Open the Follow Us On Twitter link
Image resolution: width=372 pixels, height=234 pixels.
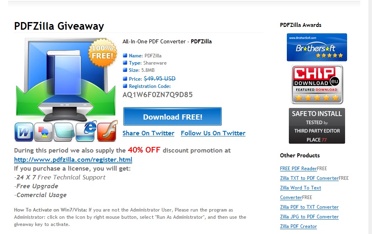click(x=213, y=133)
